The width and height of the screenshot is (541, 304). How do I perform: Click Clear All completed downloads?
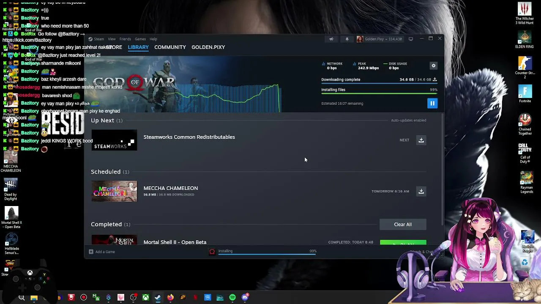(x=403, y=224)
